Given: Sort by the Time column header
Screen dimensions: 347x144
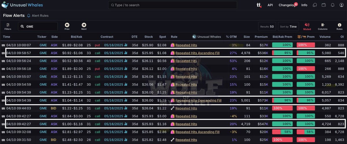Looking at the screenshot, I should pos(6,37).
